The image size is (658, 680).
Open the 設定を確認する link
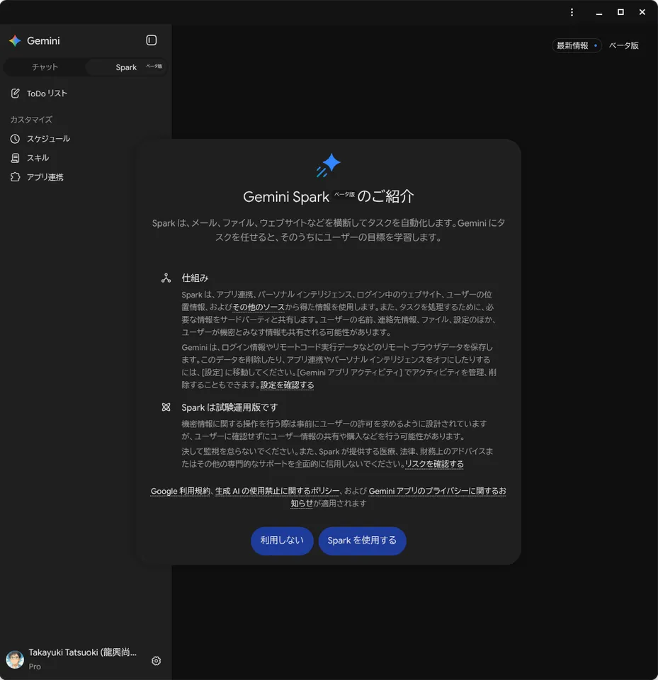click(287, 385)
